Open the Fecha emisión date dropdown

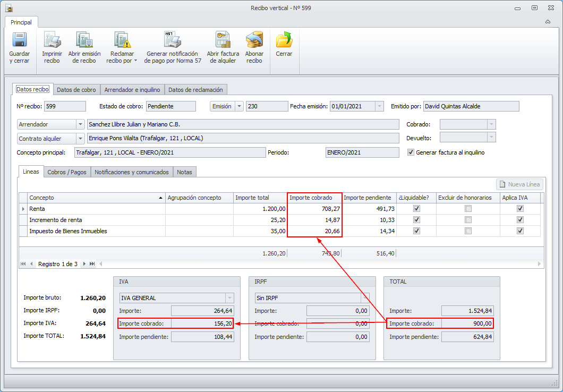pos(379,106)
